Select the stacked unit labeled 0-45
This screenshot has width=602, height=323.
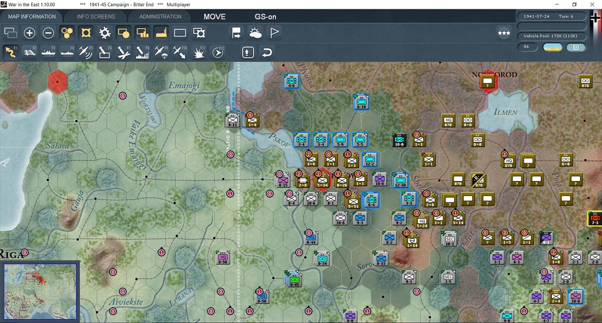pyautogui.click(x=294, y=279)
